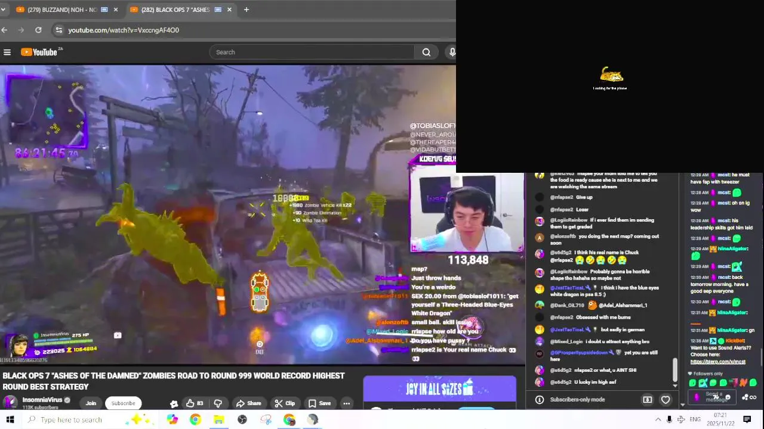Select the first green emote in the quick emote row
764x429 pixels.
tap(693, 383)
